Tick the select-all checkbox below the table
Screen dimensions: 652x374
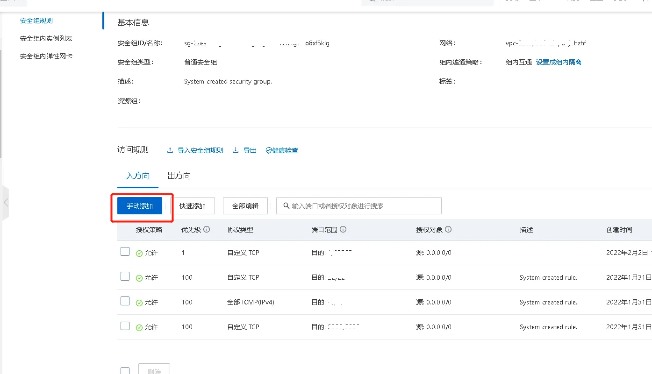[125, 371]
